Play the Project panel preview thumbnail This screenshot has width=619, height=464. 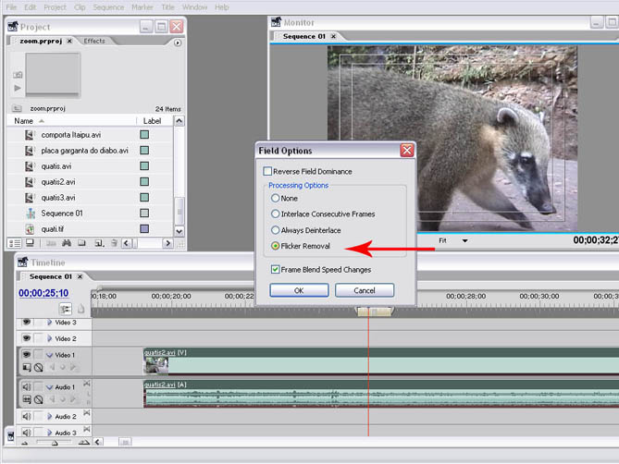click(18, 88)
